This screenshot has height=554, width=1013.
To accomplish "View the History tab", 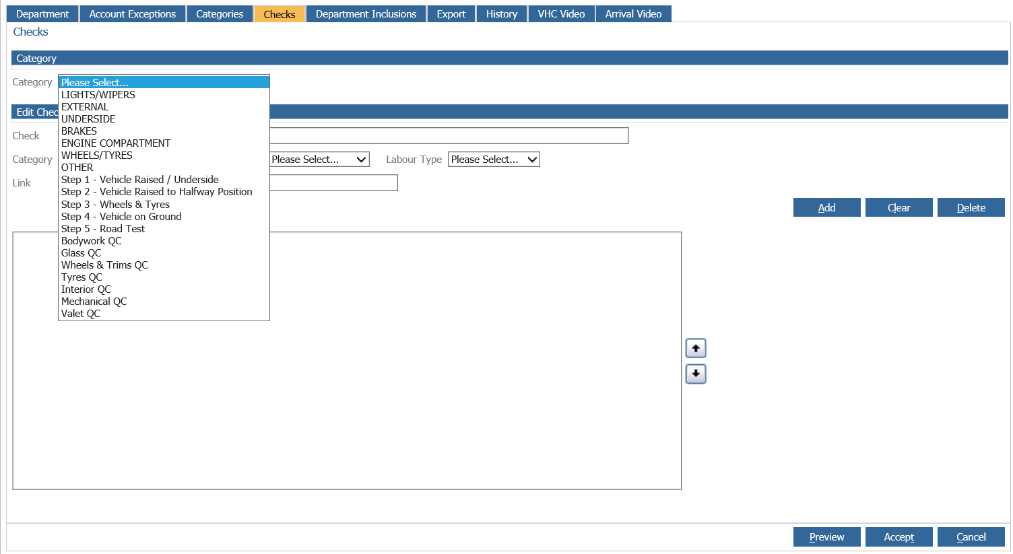I will tap(502, 13).
